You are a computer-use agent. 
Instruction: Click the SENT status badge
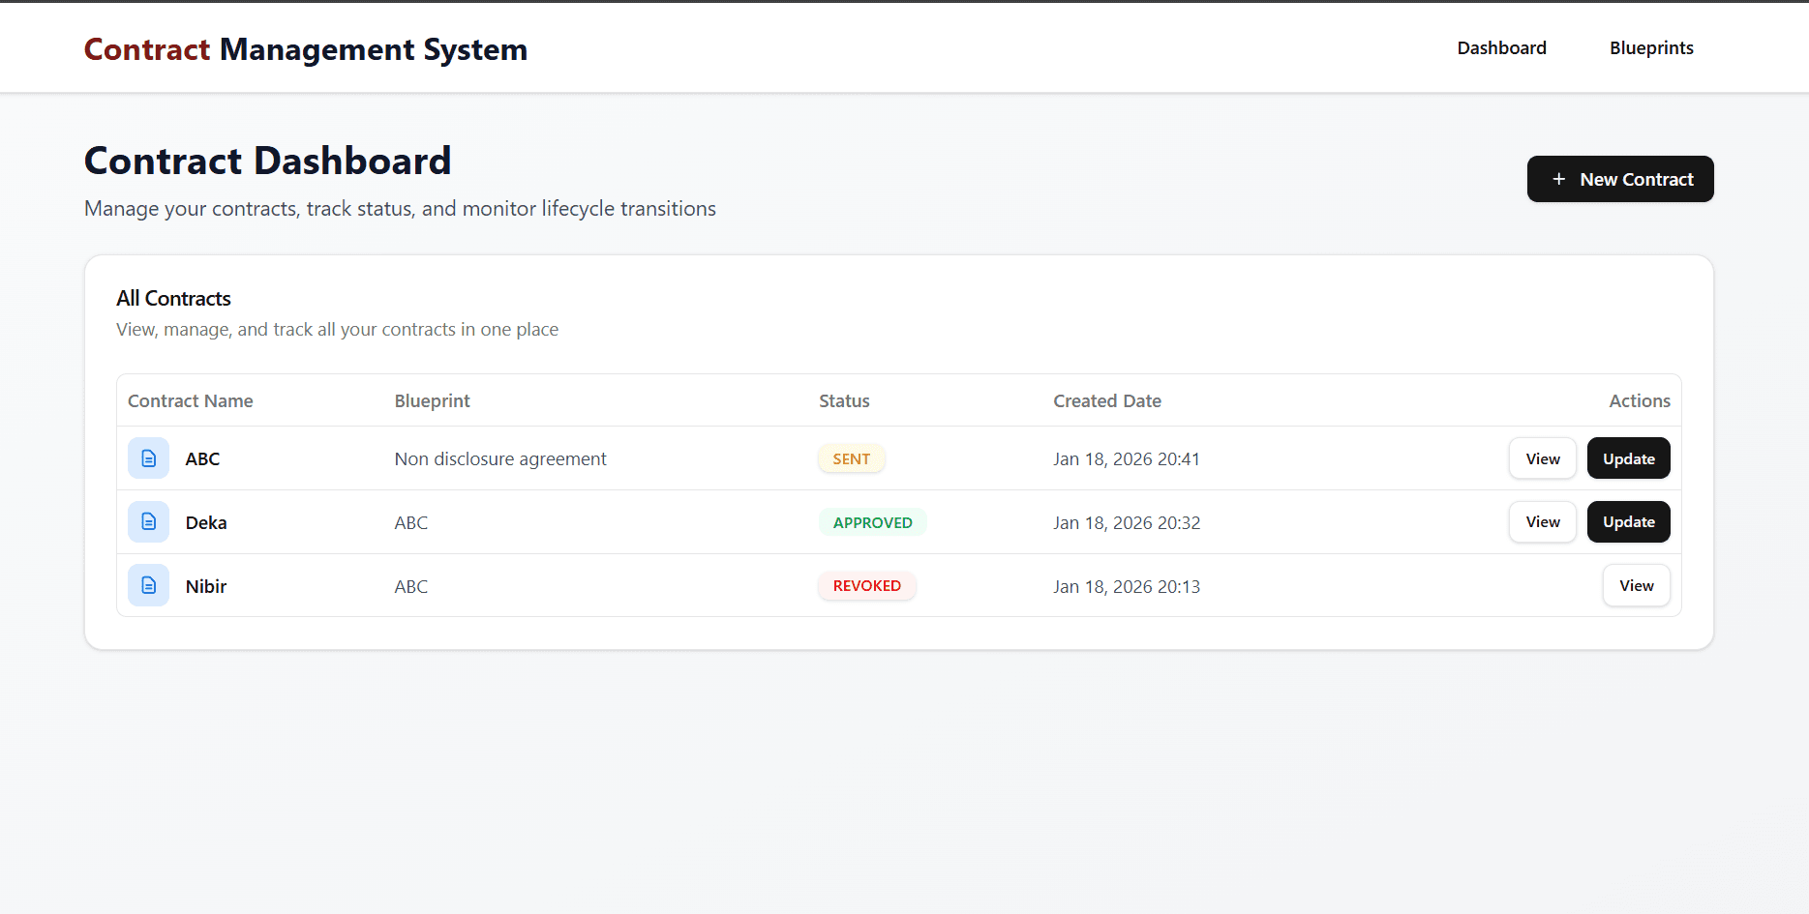click(851, 457)
